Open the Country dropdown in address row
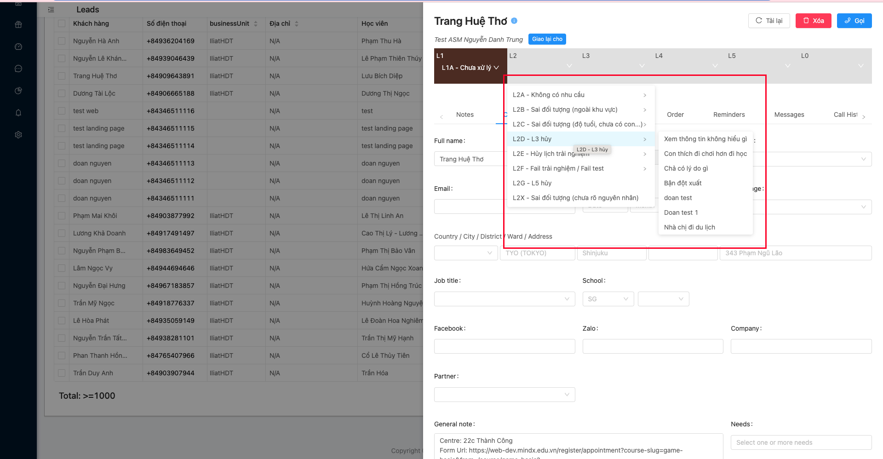The height and width of the screenshot is (459, 883). [x=466, y=253]
